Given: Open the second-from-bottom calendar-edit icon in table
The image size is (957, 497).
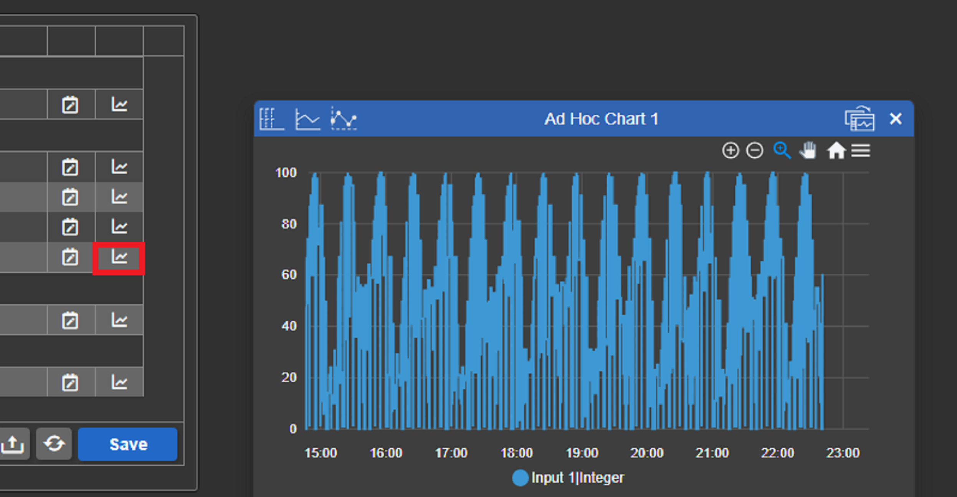Looking at the screenshot, I should click(x=70, y=320).
